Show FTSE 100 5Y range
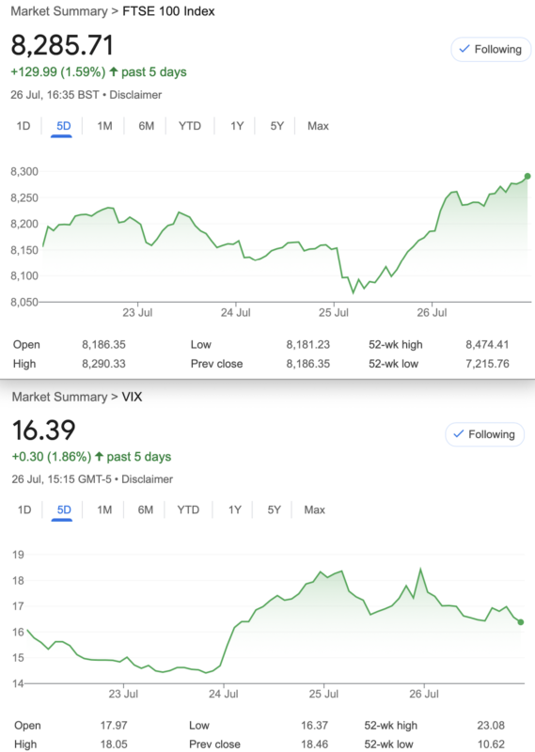This screenshot has width=535, height=752. click(276, 126)
